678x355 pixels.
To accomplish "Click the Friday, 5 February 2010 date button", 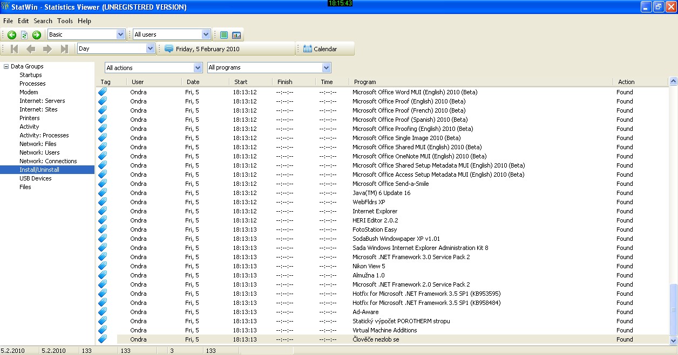I will pos(202,49).
